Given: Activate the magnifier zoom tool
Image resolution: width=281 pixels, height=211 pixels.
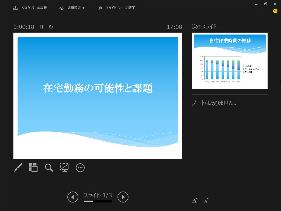Looking at the screenshot, I should (x=49, y=167).
